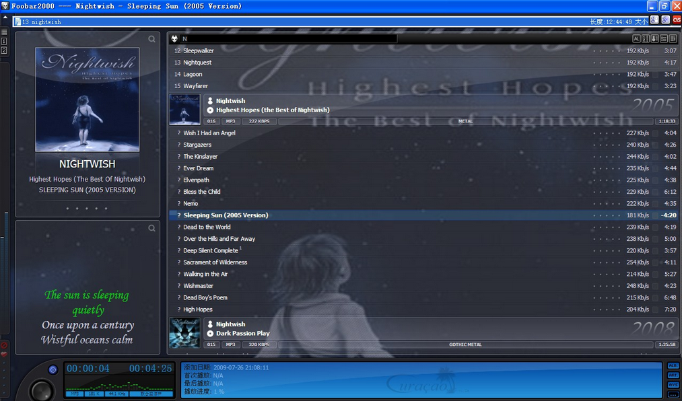Select track 'High Hopes'

pos(423,309)
